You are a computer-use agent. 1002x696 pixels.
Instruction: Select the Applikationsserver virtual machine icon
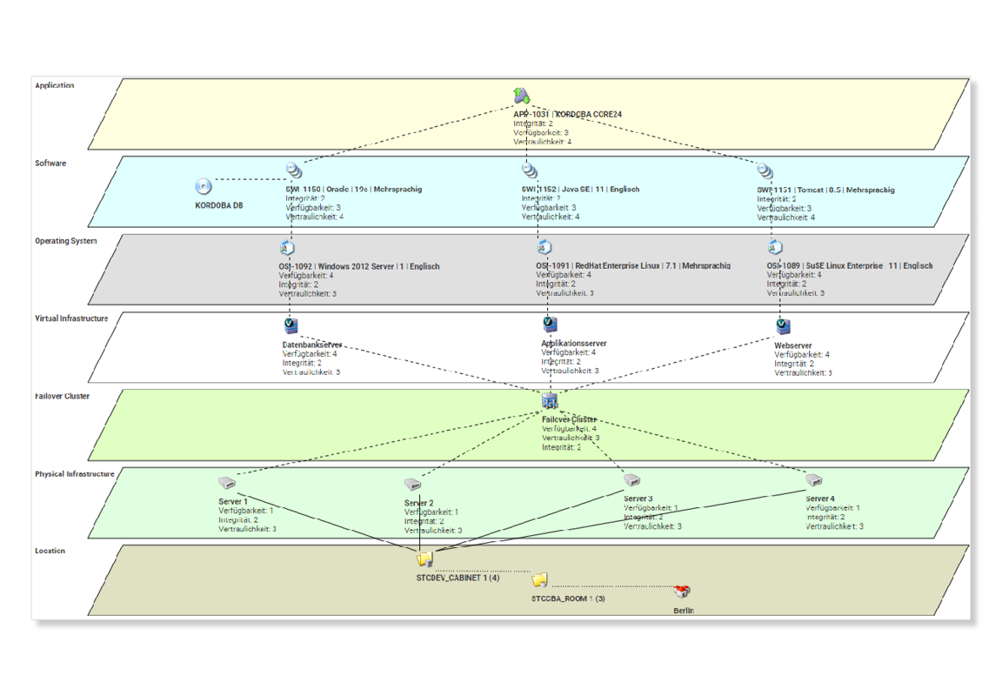(550, 324)
